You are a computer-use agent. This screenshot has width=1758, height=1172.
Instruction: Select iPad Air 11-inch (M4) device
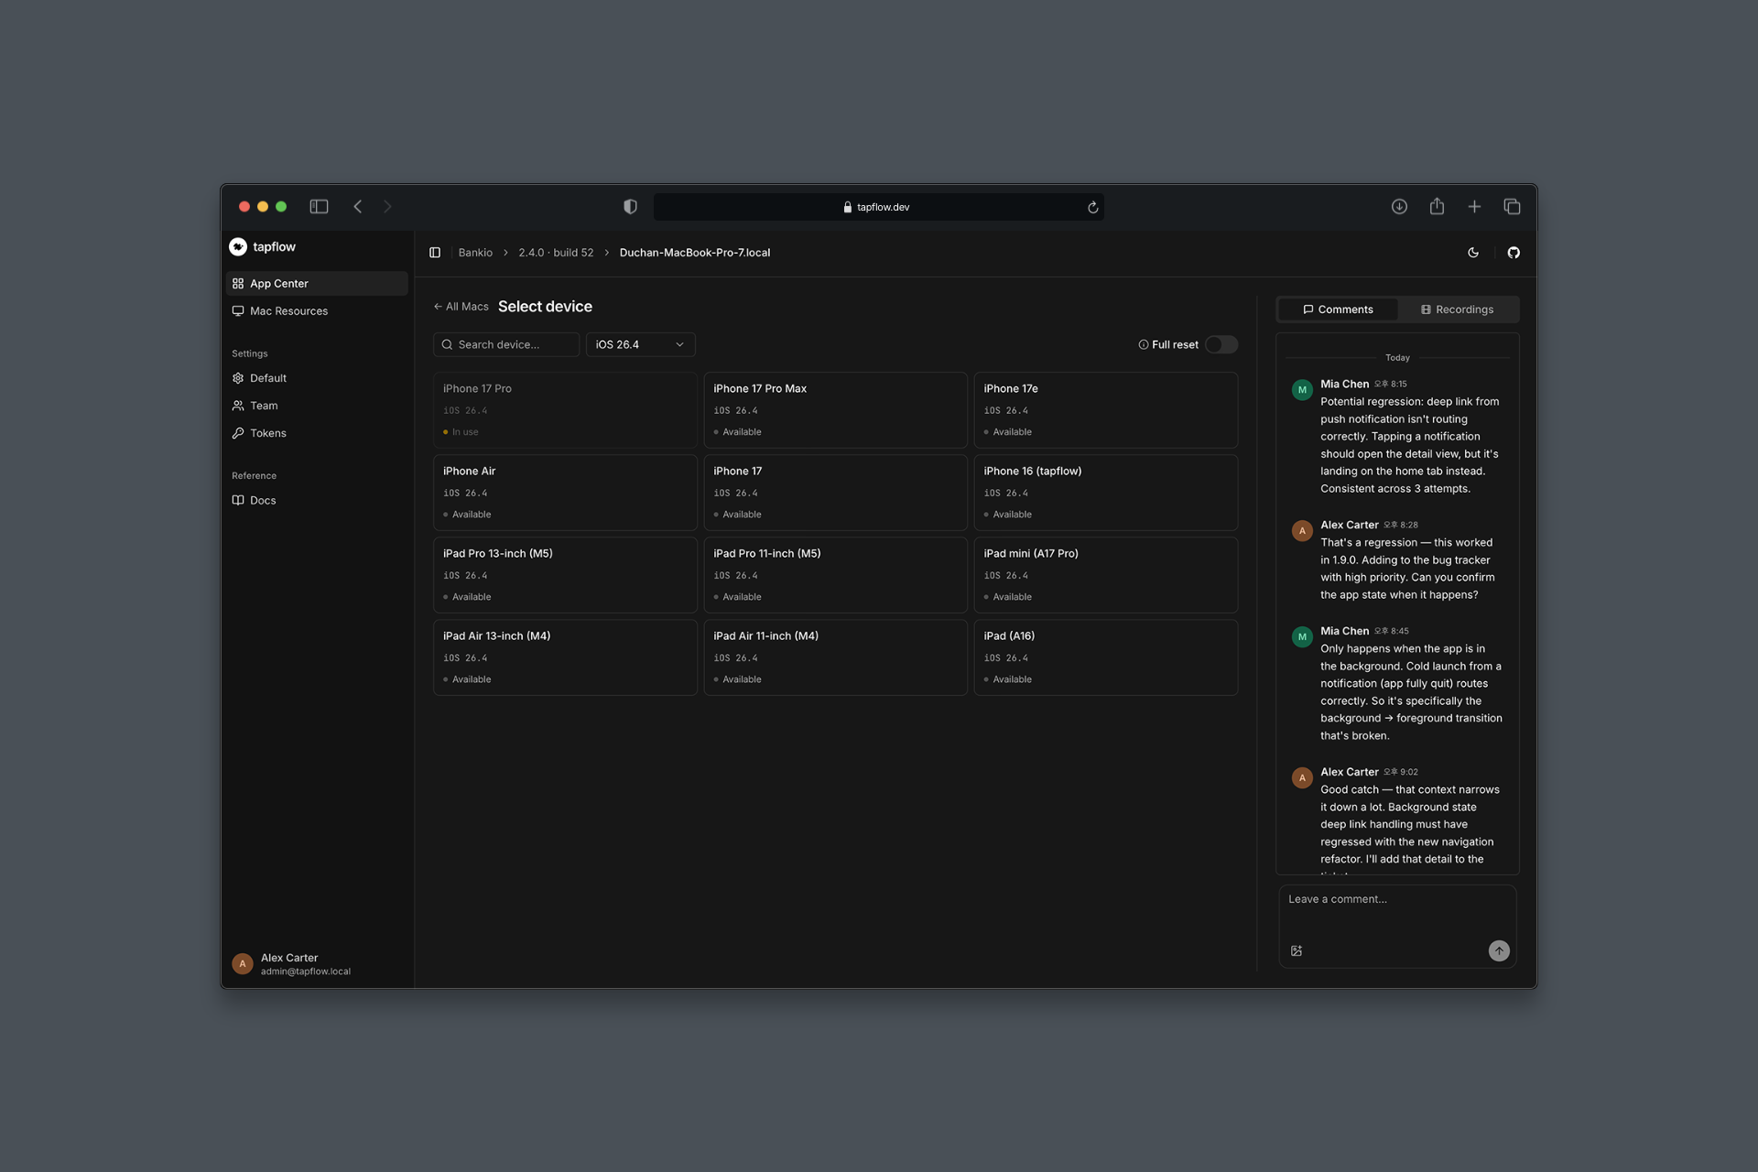[x=835, y=657]
